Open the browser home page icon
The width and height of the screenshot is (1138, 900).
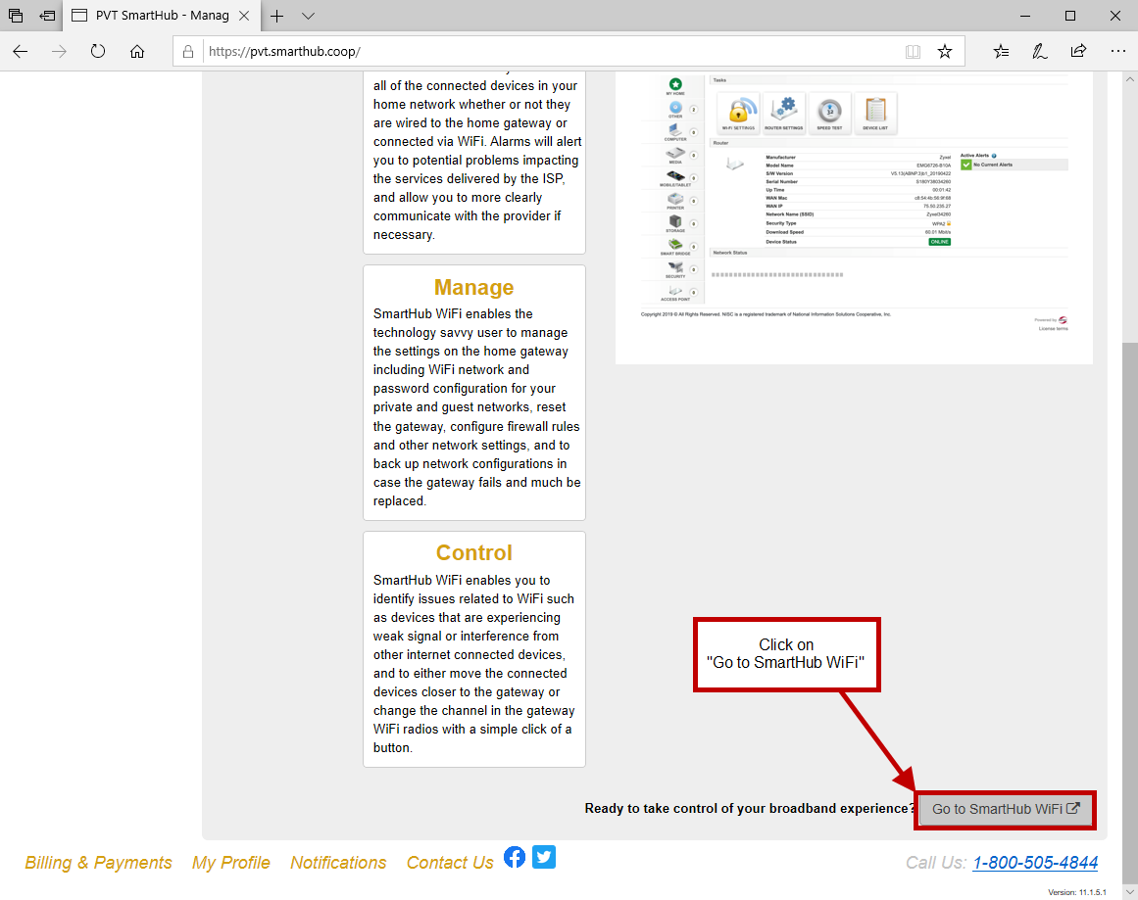click(137, 52)
